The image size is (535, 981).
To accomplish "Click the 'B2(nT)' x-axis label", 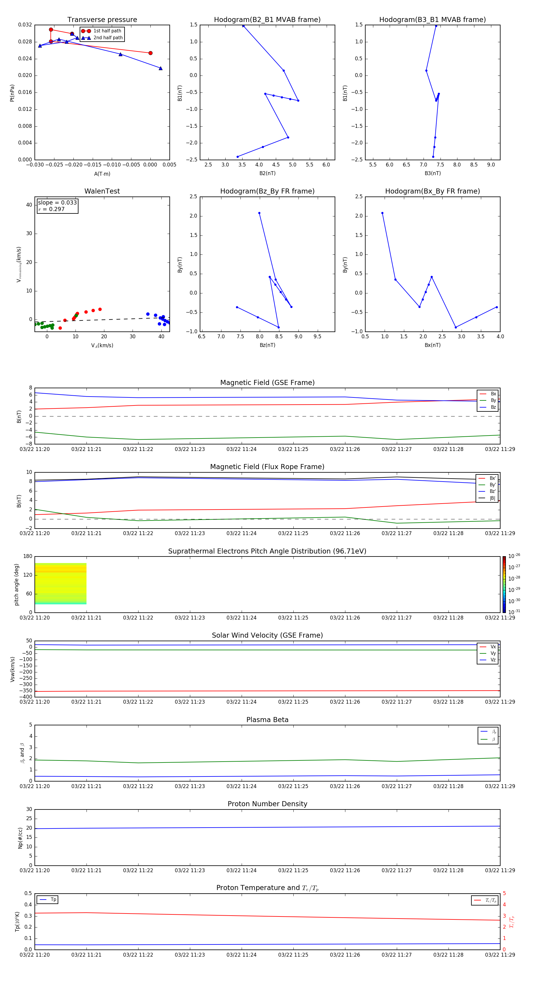I will (x=267, y=173).
